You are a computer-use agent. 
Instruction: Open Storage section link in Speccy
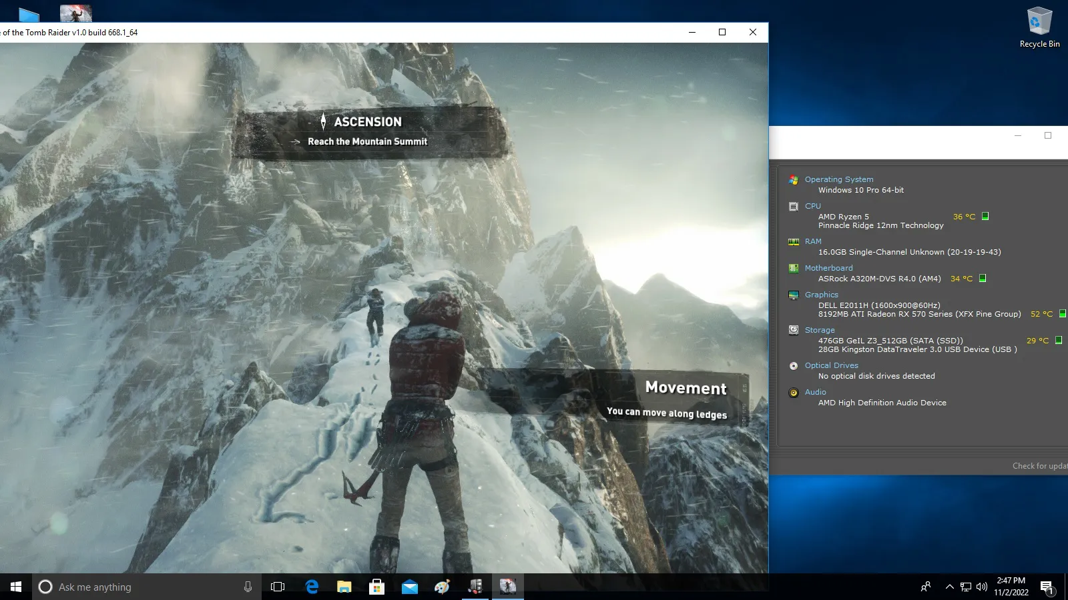pyautogui.click(x=820, y=330)
